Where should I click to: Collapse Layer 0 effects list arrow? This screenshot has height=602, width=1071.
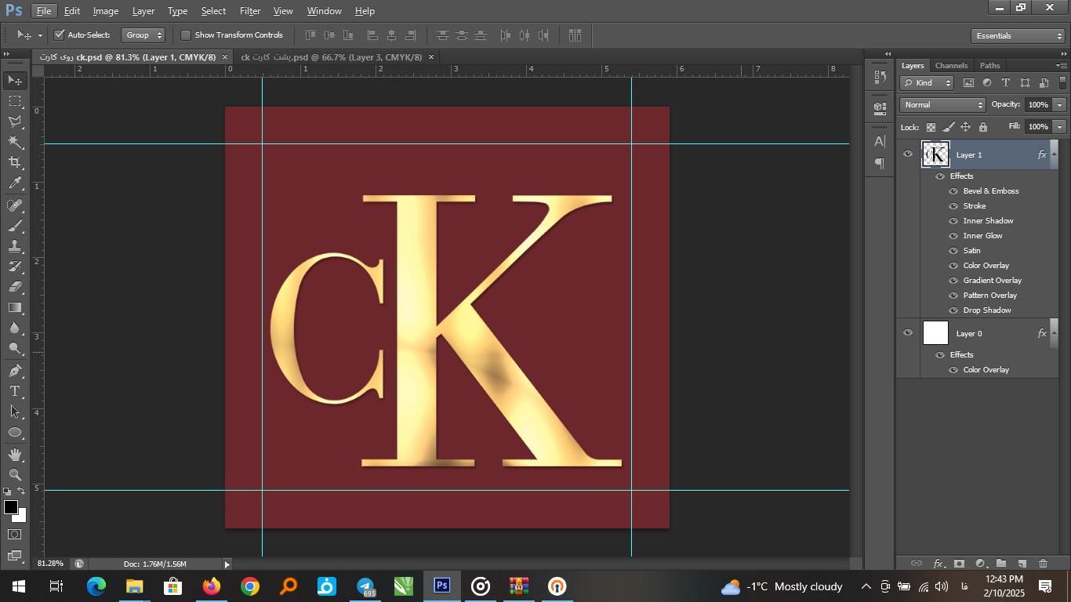1054,333
